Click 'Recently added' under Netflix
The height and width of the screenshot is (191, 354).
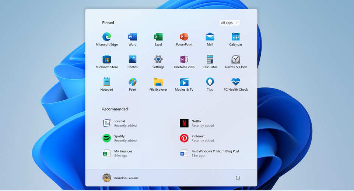pos(203,126)
